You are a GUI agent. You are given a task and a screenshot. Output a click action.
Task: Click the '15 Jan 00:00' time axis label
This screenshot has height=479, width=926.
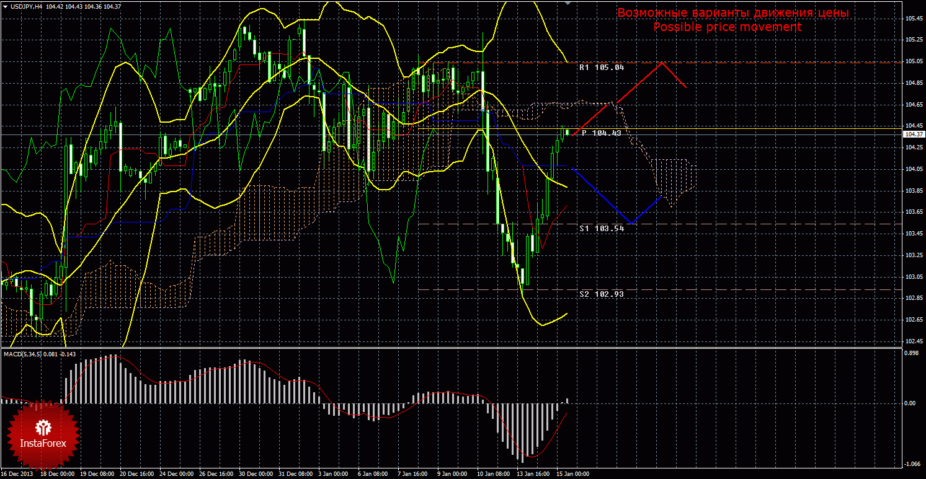pyautogui.click(x=572, y=474)
